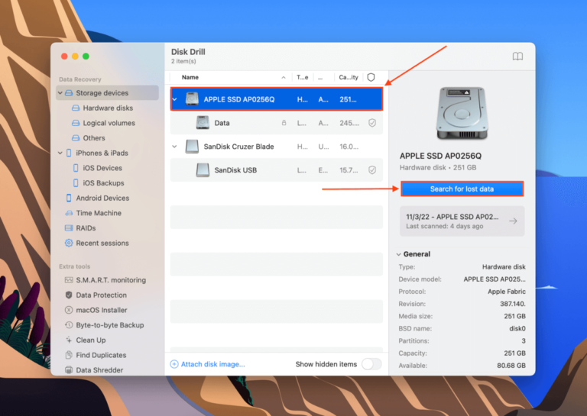The width and height of the screenshot is (587, 416).
Task: Click protection shield on SanDisk USB row
Action: pyautogui.click(x=371, y=170)
